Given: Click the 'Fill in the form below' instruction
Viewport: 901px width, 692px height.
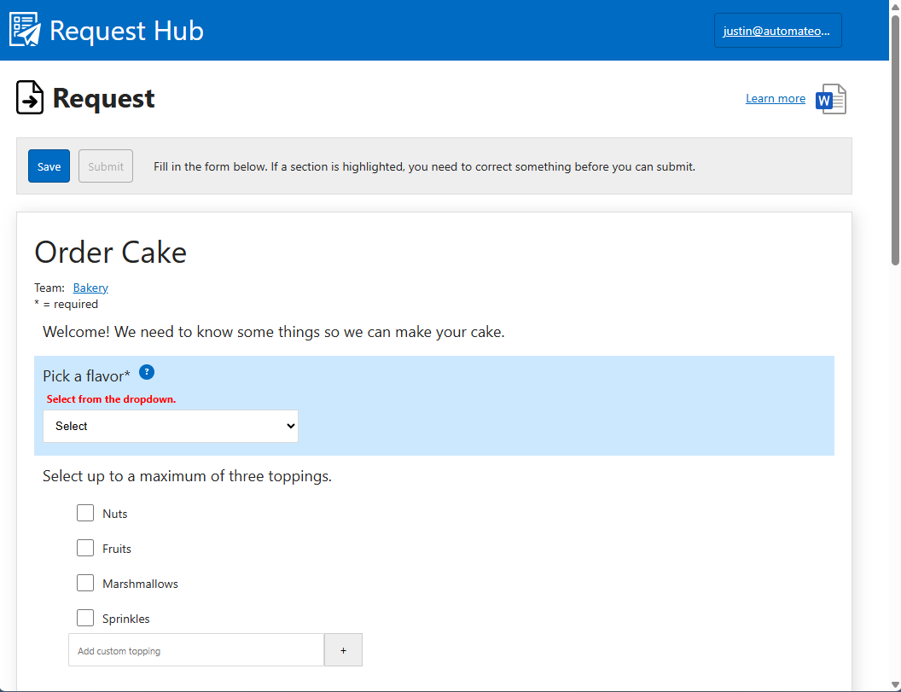Looking at the screenshot, I should click(424, 166).
